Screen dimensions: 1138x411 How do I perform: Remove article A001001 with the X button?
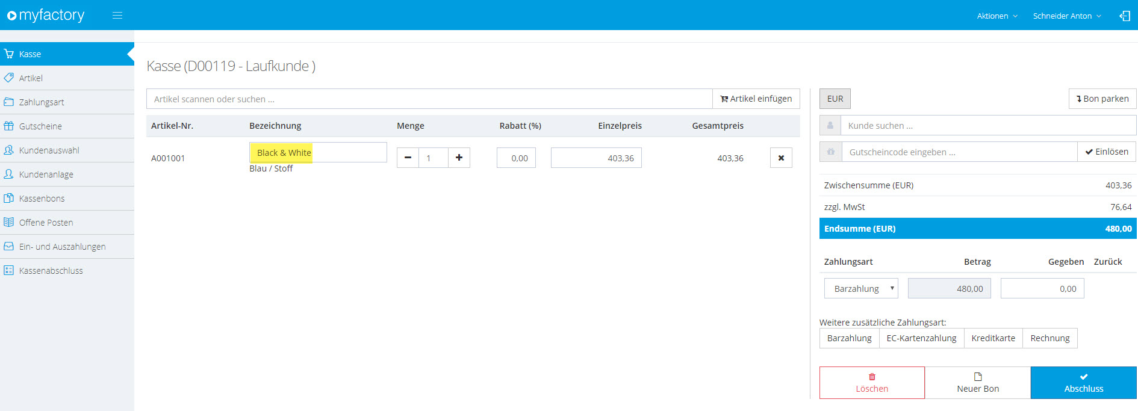[x=781, y=158]
